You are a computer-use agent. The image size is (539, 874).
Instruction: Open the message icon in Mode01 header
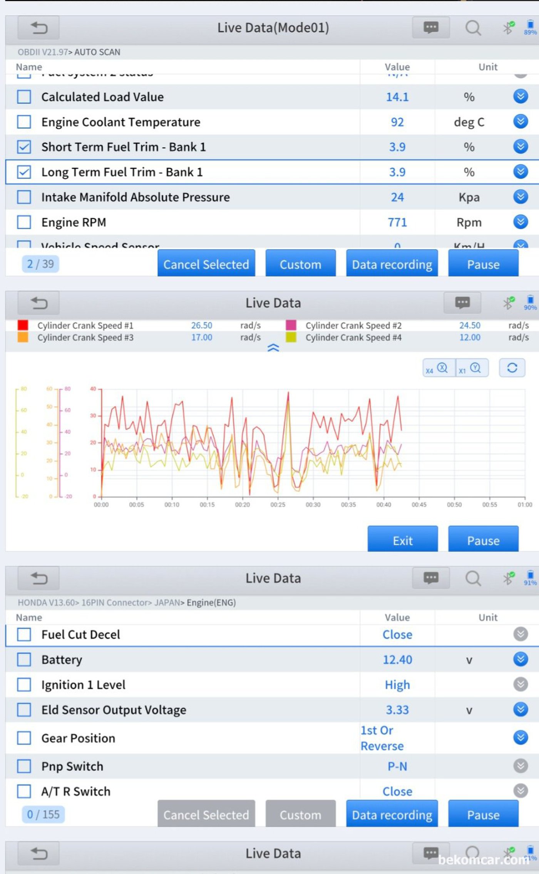click(x=430, y=28)
